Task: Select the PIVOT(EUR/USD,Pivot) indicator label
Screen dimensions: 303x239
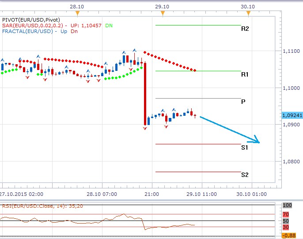Action: click(28, 20)
